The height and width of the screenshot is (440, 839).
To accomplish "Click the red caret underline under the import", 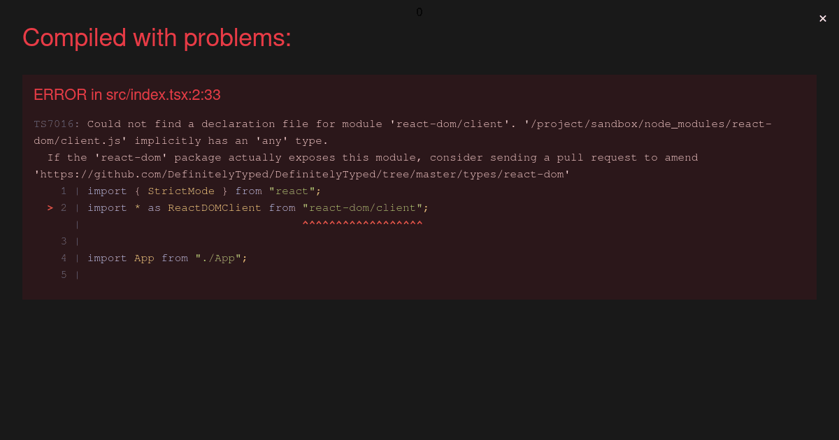I will pyautogui.click(x=362, y=223).
